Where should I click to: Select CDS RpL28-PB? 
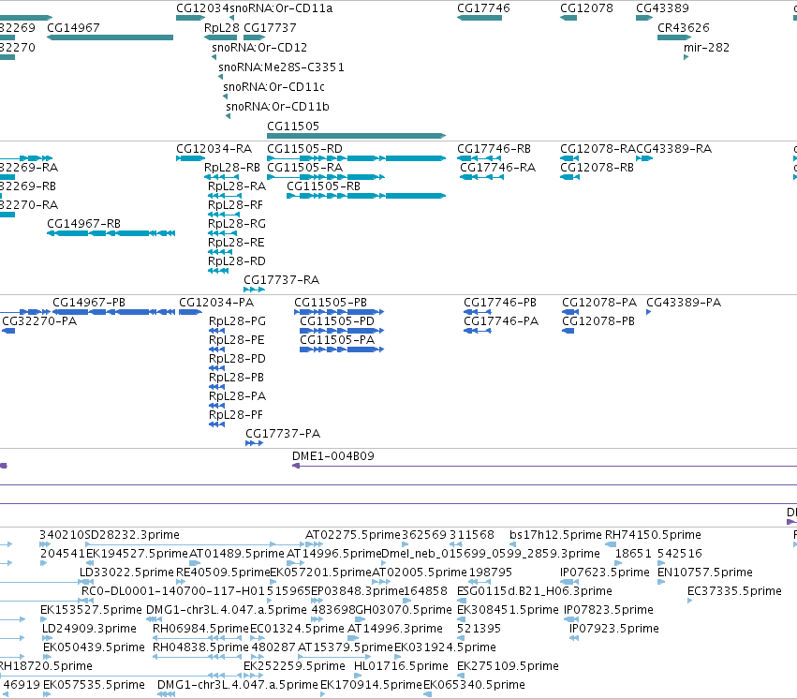236,378
